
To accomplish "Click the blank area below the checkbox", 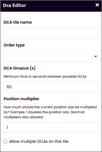I will coord(51,148).
